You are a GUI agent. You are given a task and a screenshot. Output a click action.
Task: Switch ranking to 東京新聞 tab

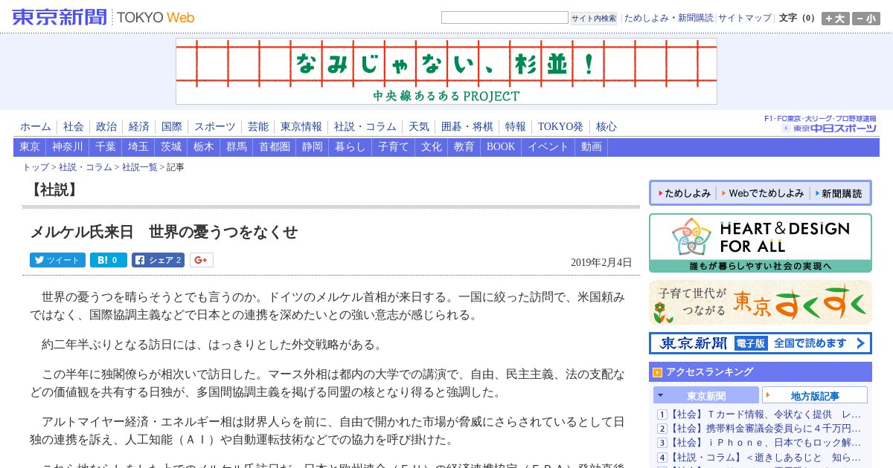706,395
